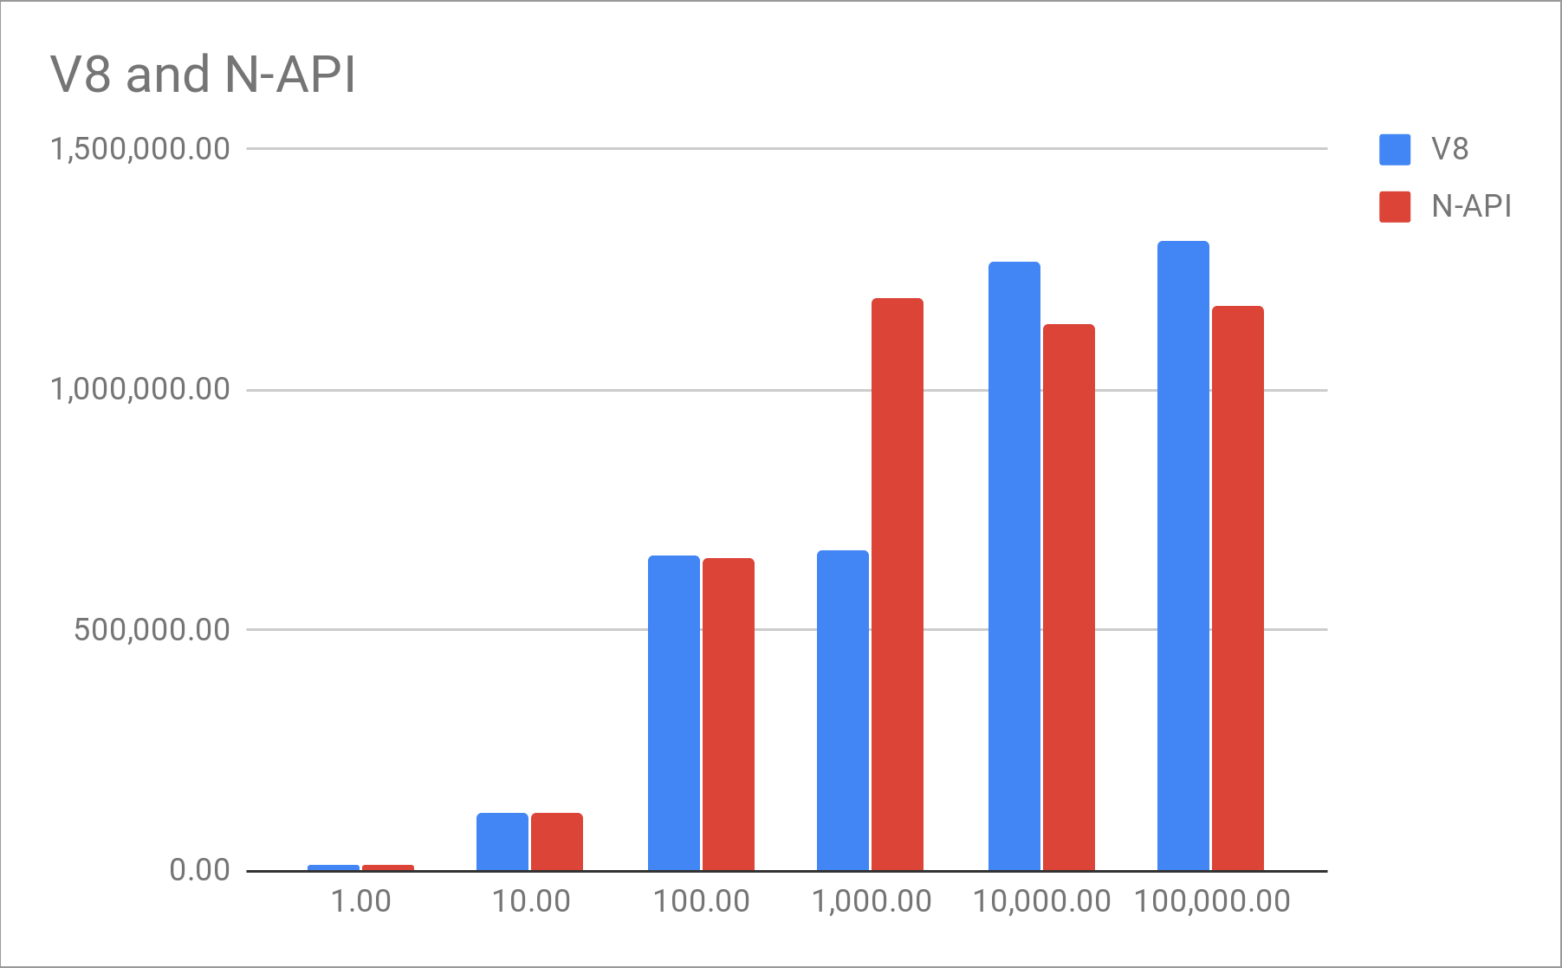The width and height of the screenshot is (1562, 968).
Task: Click the 500,000.00 y-axis label
Action: click(x=152, y=629)
